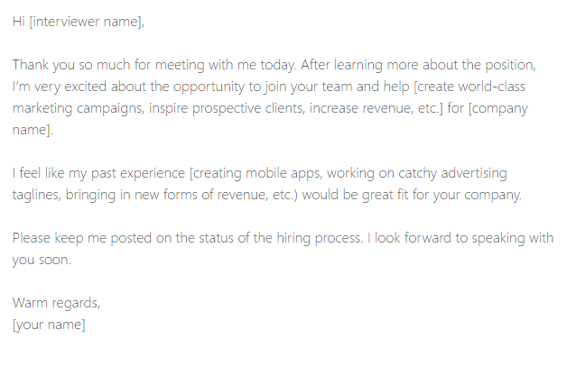576x385 pixels.
Task: Click the '[create world-class' placeholder text
Action: coord(469,87)
